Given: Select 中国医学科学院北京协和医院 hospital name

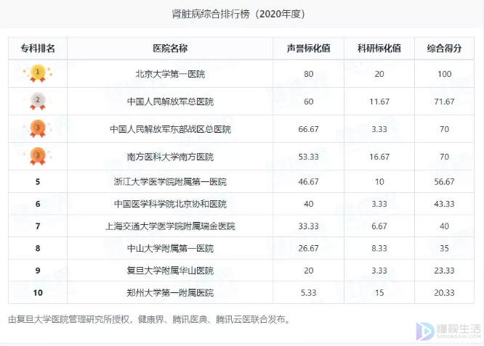Looking at the screenshot, I should pos(170,204).
